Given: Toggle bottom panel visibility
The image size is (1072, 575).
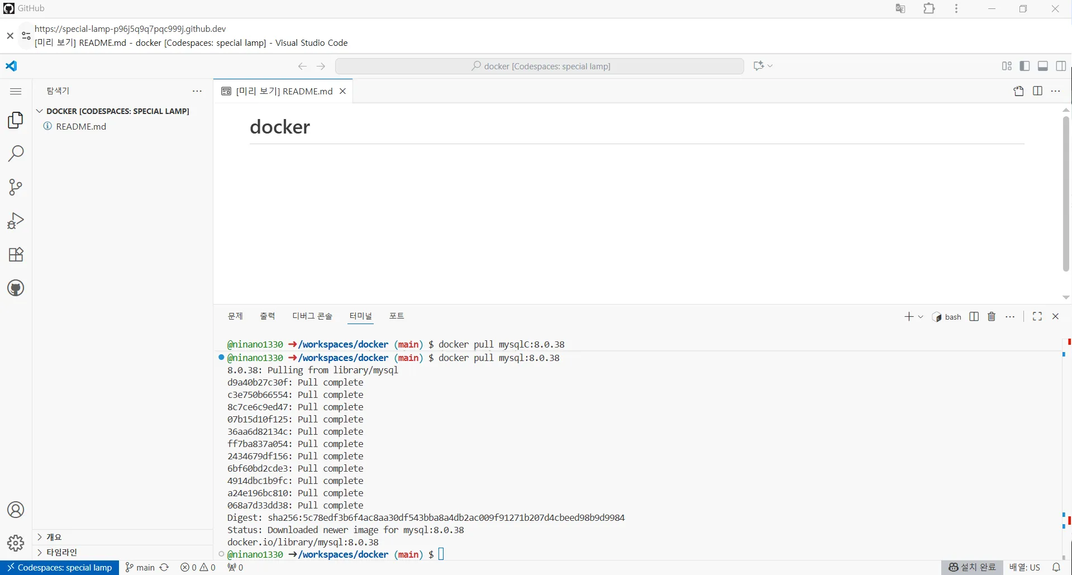Looking at the screenshot, I should [x=1043, y=66].
